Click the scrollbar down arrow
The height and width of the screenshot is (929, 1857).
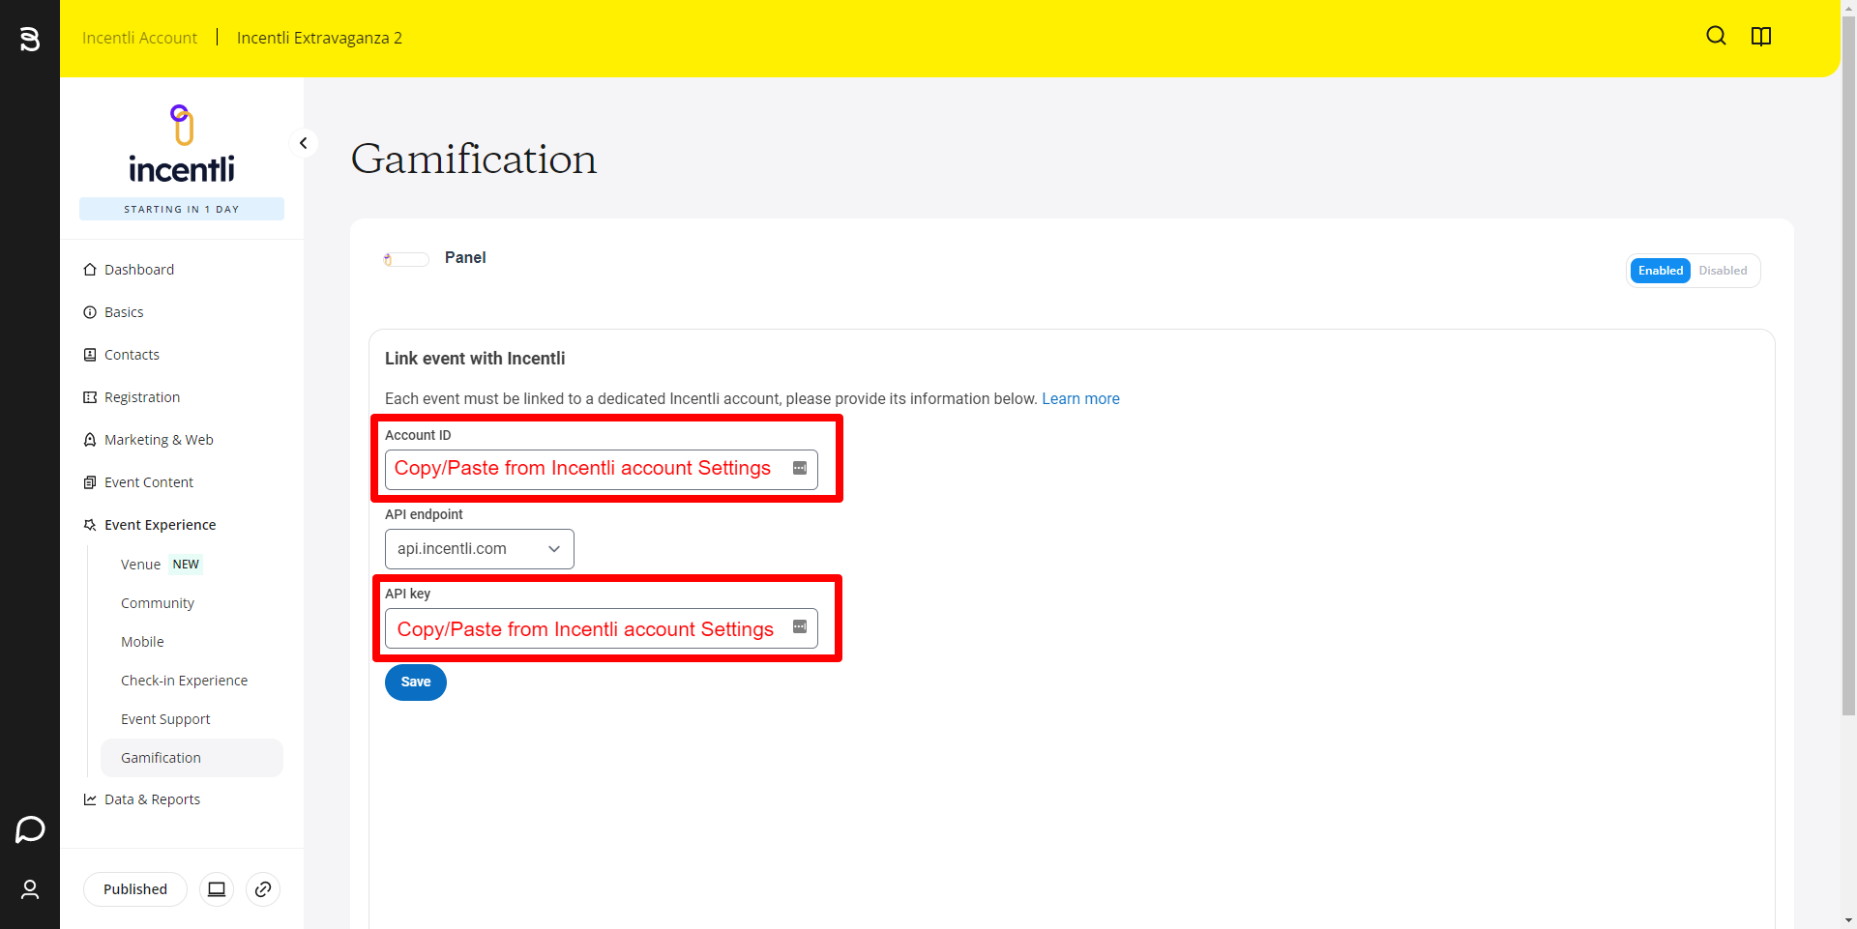tap(1848, 921)
